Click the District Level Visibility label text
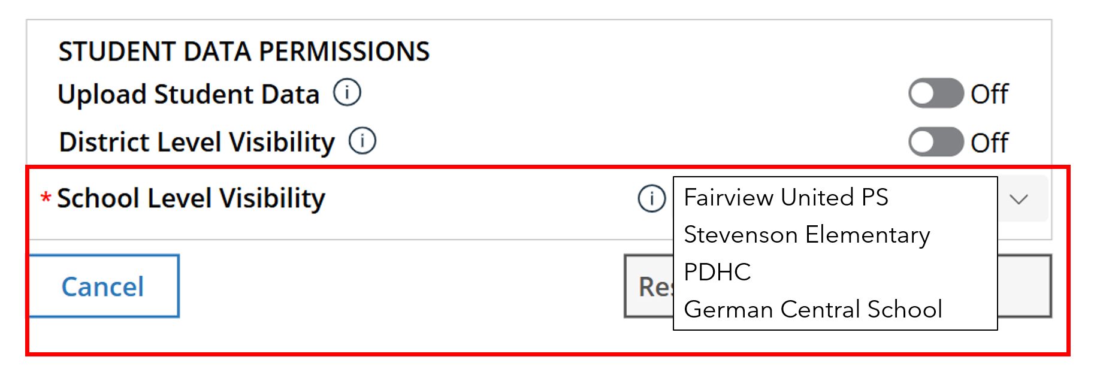The height and width of the screenshot is (390, 1103). click(x=197, y=143)
